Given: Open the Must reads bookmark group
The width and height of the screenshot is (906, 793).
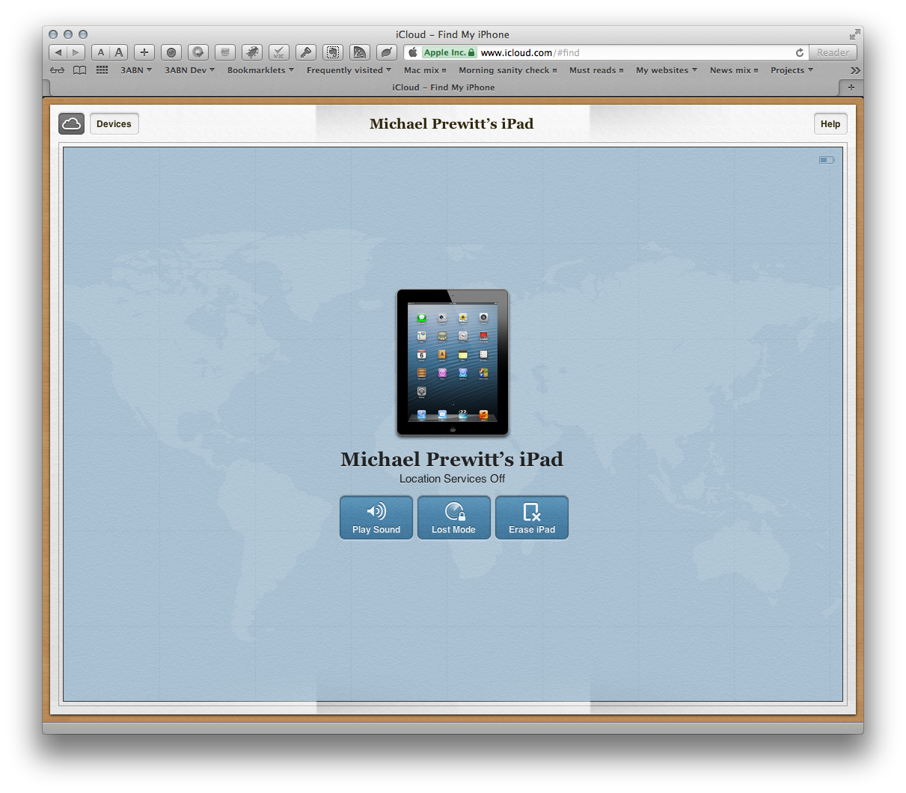Looking at the screenshot, I should [596, 70].
